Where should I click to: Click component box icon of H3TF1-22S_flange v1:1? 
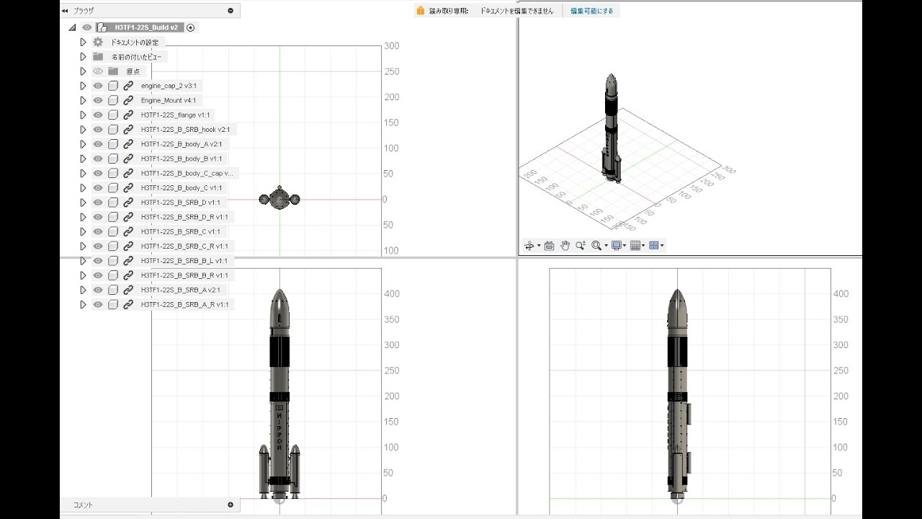click(x=113, y=115)
